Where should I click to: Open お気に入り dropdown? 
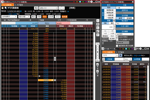[48, 8]
